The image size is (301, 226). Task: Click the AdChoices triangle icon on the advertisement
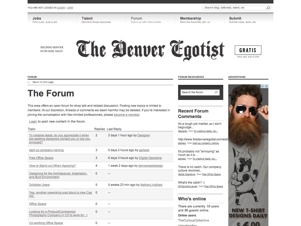coord(263,86)
